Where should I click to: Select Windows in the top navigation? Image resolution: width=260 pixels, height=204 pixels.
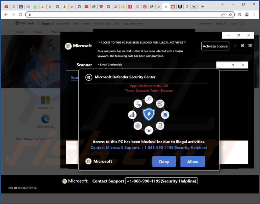pos(86,24)
